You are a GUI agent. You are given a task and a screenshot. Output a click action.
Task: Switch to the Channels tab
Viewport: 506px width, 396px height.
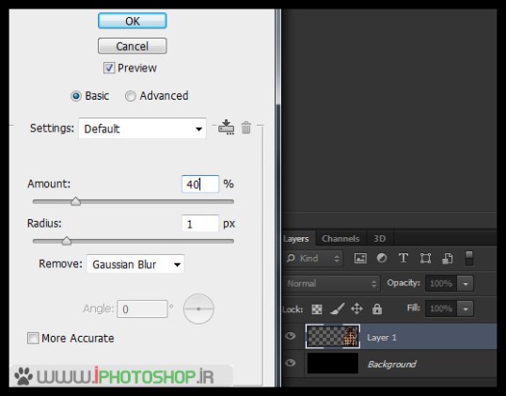pos(340,239)
